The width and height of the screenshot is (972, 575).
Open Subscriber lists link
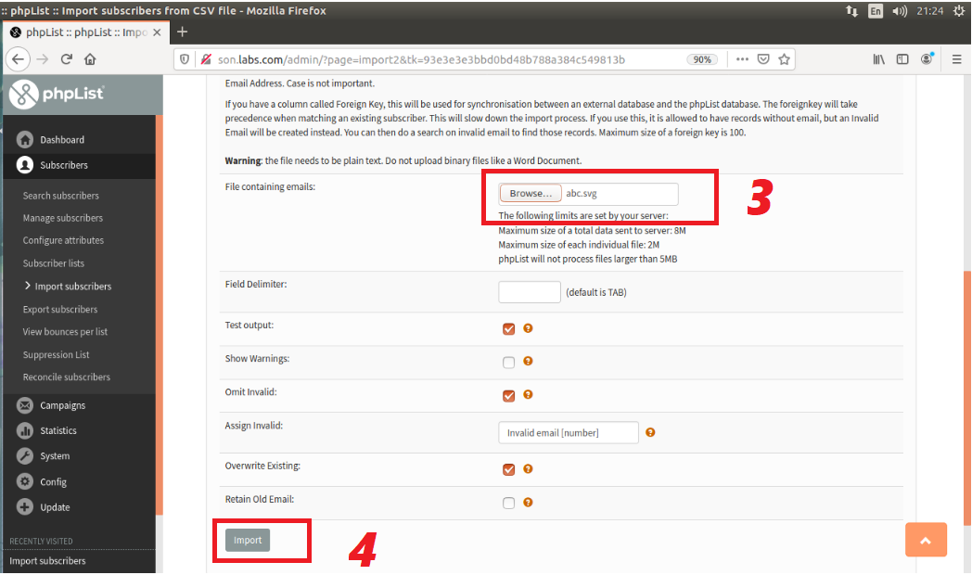(x=53, y=263)
